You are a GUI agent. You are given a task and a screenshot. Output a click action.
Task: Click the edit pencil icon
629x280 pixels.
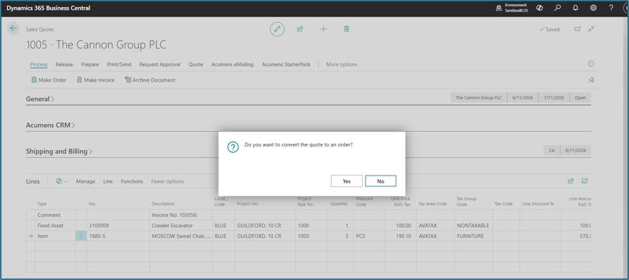click(277, 30)
